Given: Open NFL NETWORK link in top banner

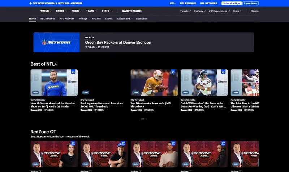Looking at the screenshot, I should (209, 3).
